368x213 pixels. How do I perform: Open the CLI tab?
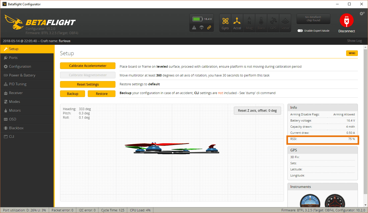click(x=27, y=136)
